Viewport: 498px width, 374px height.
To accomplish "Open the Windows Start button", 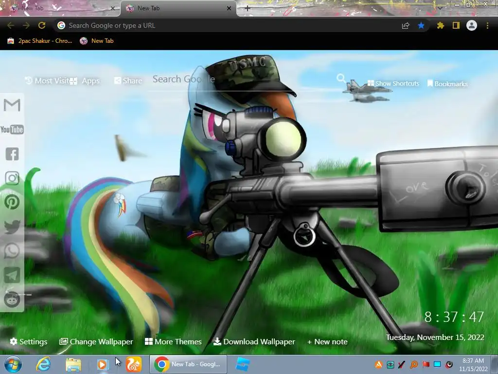I will [13, 364].
